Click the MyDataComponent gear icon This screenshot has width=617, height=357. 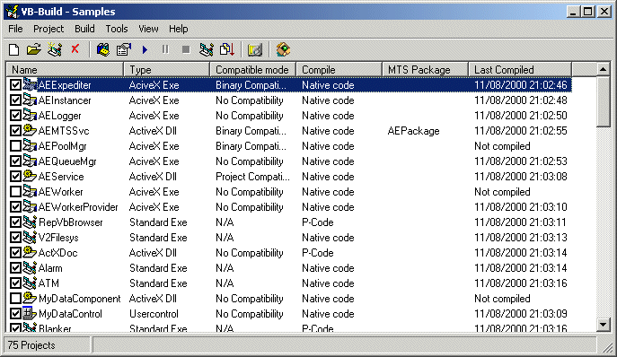pyautogui.click(x=30, y=298)
